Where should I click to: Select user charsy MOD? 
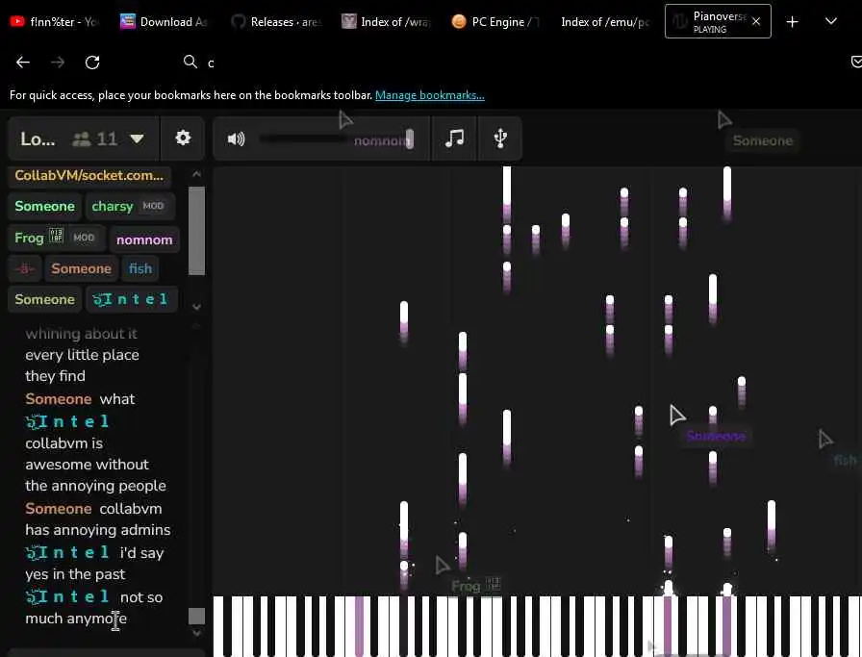[129, 206]
